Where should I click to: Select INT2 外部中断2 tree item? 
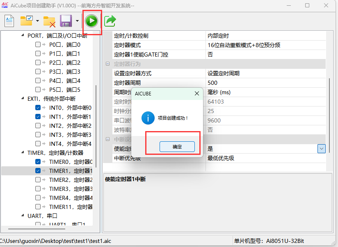pyautogui.click(x=70, y=125)
